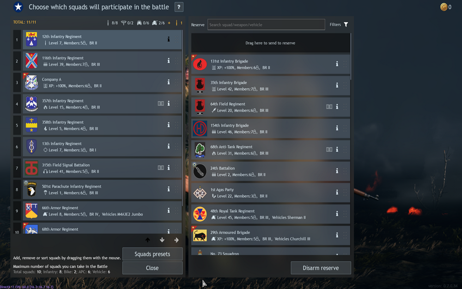This screenshot has height=289, width=462.
Task: Click the Close button
Action: pos(152,268)
